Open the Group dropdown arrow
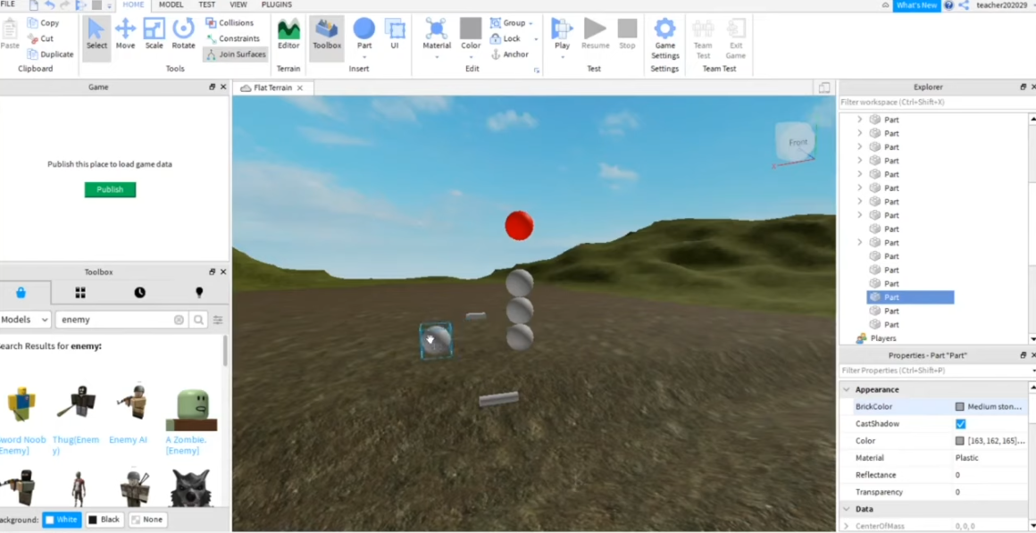This screenshot has width=1036, height=533. click(x=531, y=23)
